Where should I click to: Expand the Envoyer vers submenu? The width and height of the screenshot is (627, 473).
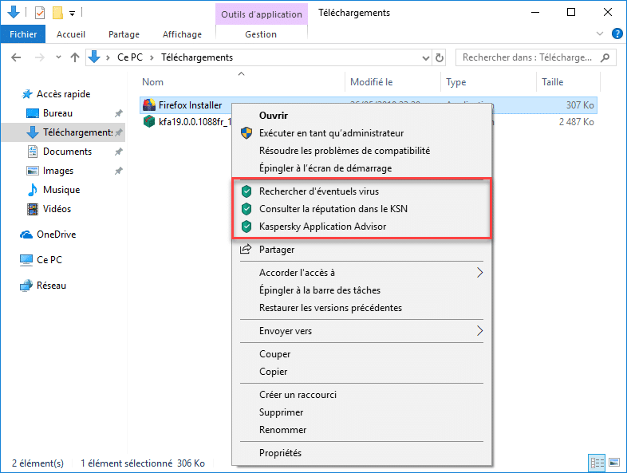pos(480,331)
